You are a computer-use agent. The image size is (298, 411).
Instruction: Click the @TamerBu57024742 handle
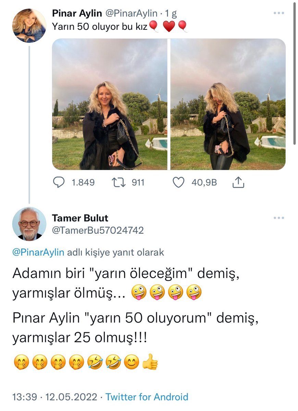tap(98, 230)
